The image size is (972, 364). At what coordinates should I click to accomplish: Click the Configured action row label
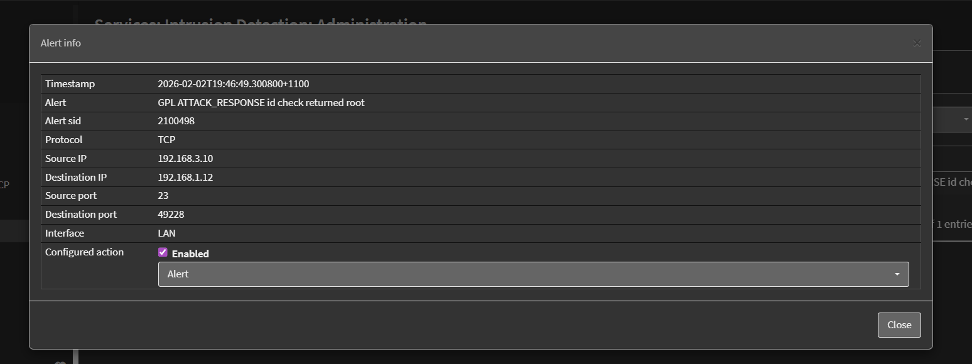pos(84,252)
